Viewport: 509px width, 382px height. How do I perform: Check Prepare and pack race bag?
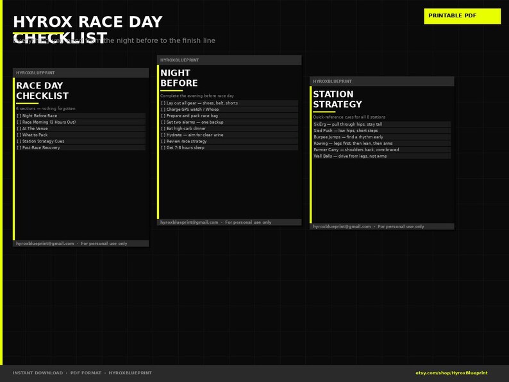click(229, 115)
